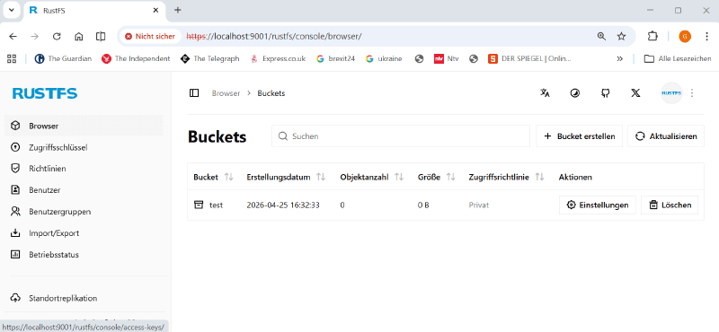Toggle dark mode theme icon
This screenshot has width=719, height=332.
(574, 93)
